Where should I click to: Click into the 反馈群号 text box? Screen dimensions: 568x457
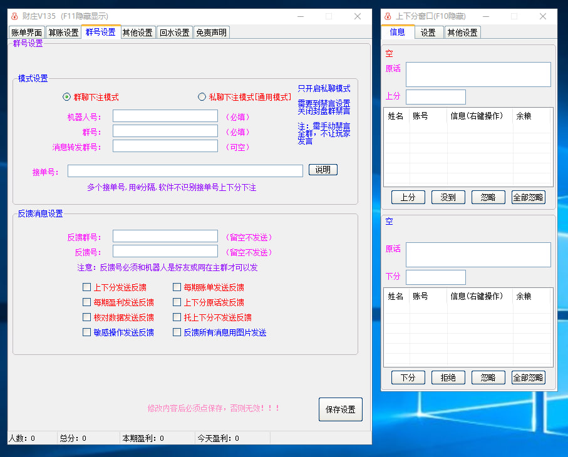tap(165, 236)
